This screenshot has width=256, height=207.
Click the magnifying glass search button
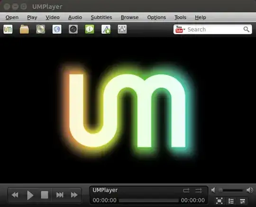pyautogui.click(x=247, y=29)
